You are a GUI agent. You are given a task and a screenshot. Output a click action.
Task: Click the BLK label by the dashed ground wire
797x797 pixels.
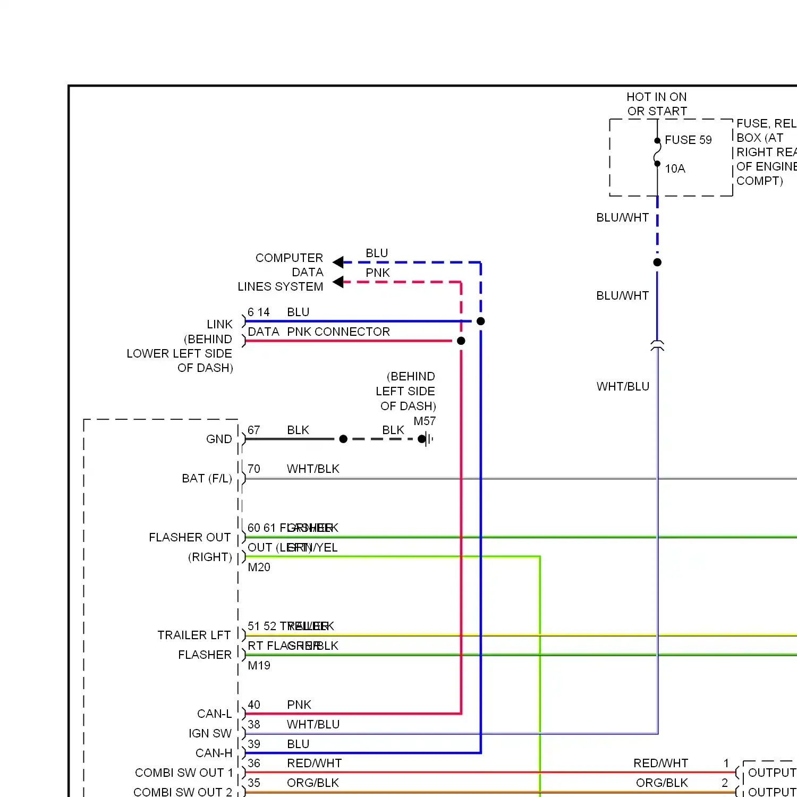(x=393, y=430)
